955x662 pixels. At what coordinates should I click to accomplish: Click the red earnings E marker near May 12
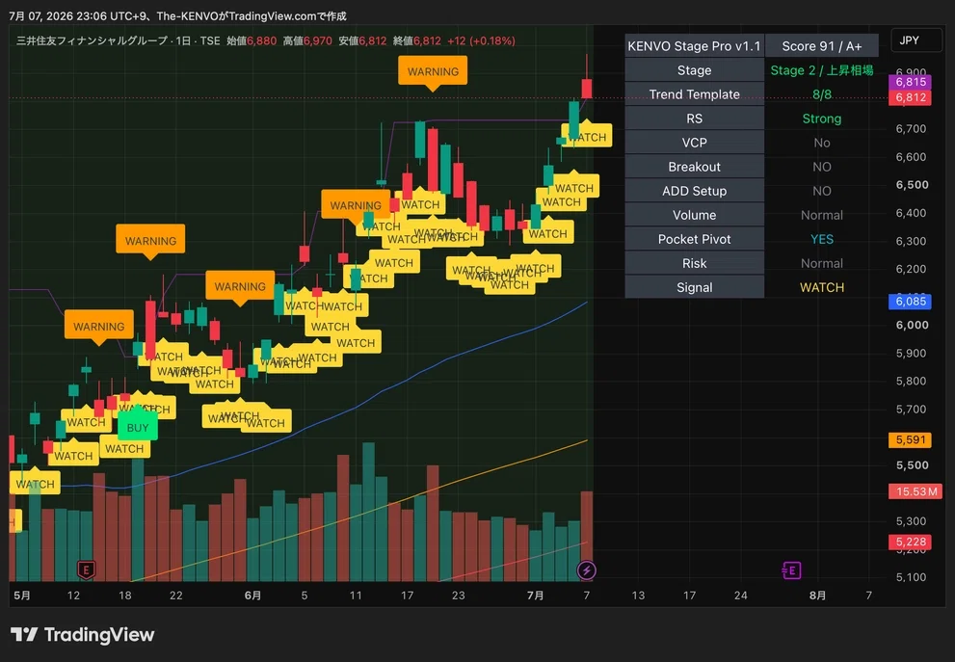[86, 570]
